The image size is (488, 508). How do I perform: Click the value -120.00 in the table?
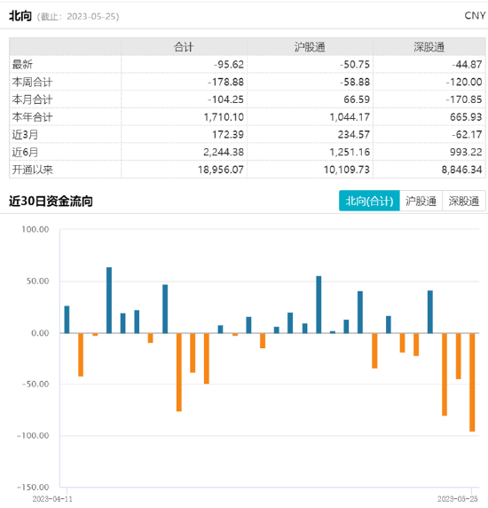464,82
